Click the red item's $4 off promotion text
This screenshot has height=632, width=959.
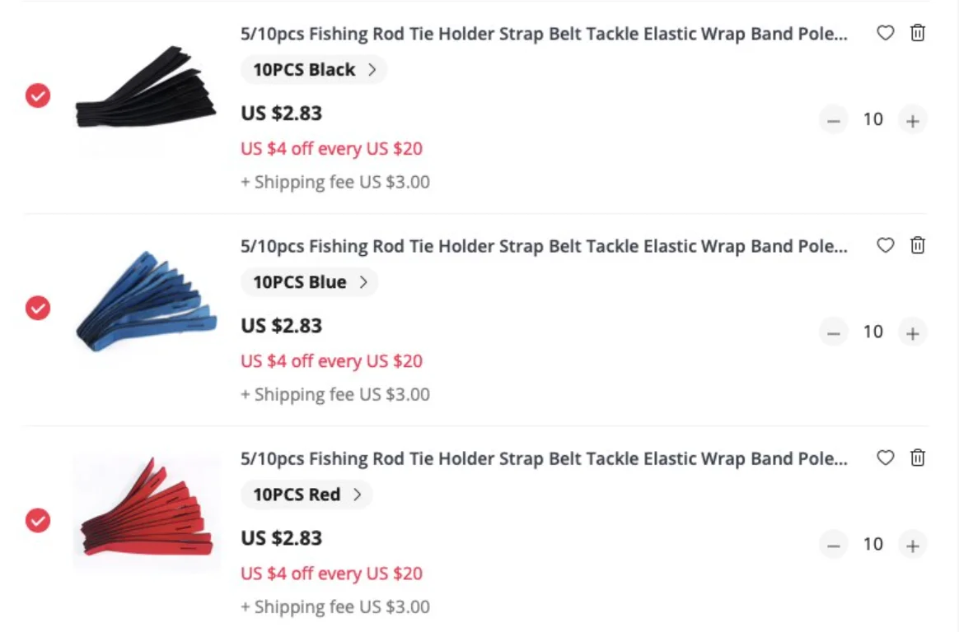click(331, 574)
